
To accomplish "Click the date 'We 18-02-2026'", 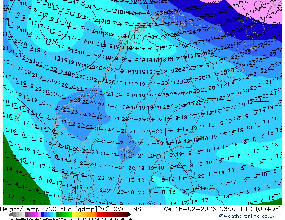I will 190,209.
